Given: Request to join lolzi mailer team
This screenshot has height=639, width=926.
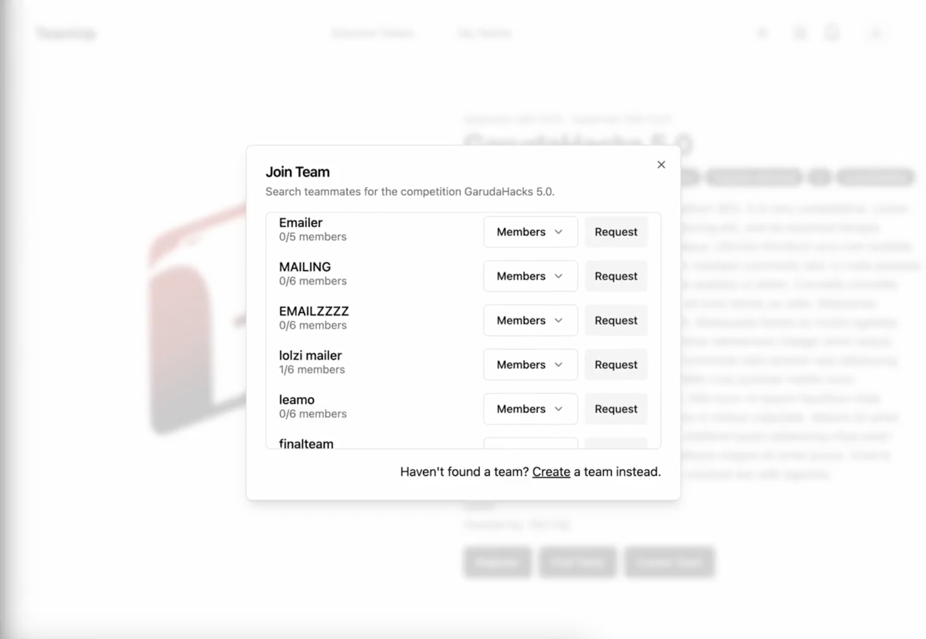Looking at the screenshot, I should click(x=616, y=365).
